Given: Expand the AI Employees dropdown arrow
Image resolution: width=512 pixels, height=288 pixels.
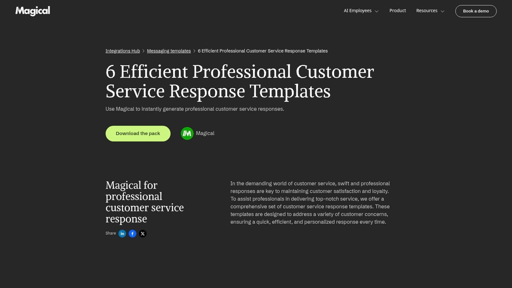Looking at the screenshot, I should point(377,11).
